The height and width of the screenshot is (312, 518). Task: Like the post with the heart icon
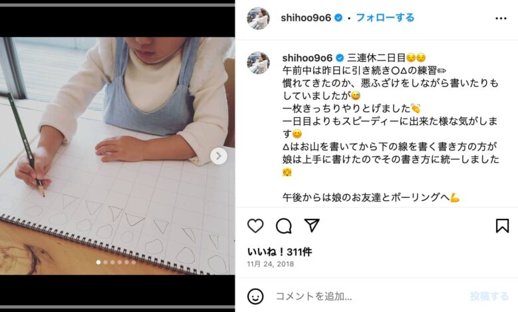[x=255, y=226]
